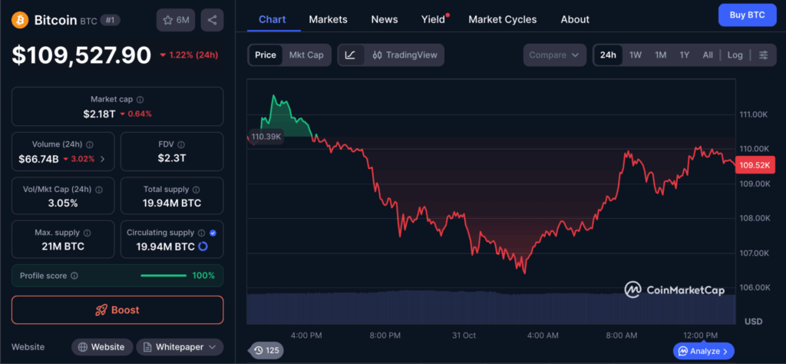
Task: Select the line chart icon
Action: 350,55
